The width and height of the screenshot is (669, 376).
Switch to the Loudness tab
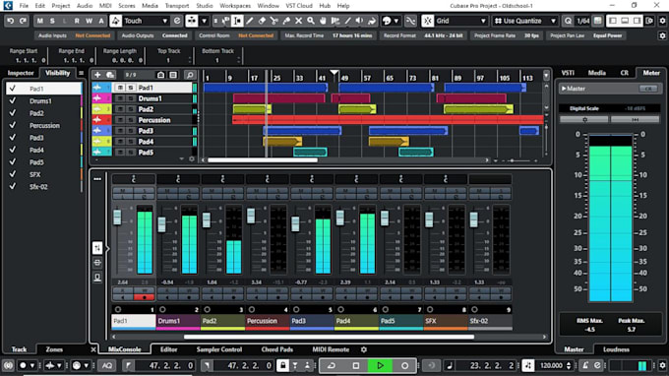(x=616, y=349)
